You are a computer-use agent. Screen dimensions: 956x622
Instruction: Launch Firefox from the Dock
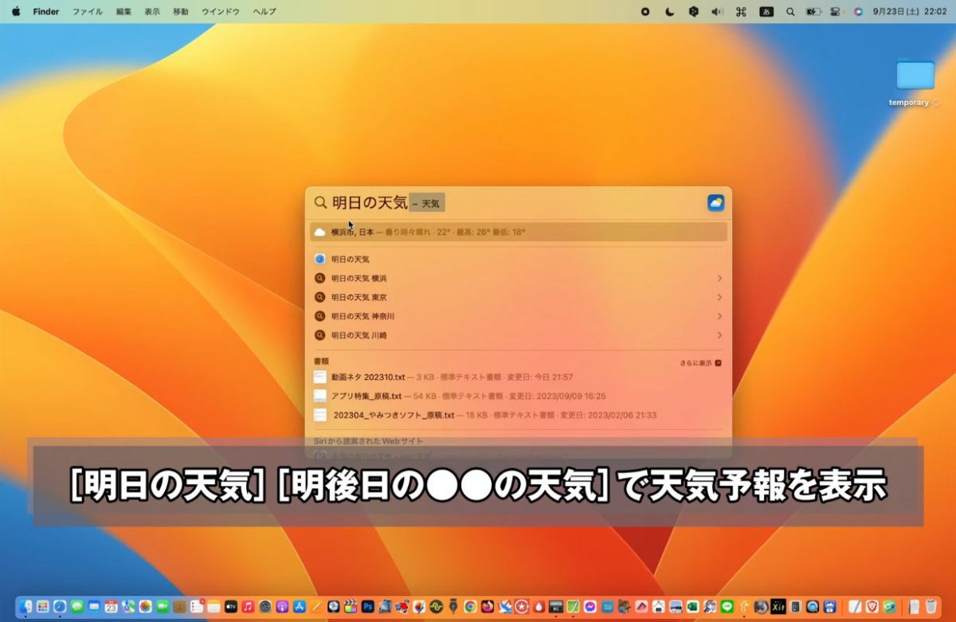[x=488, y=607]
